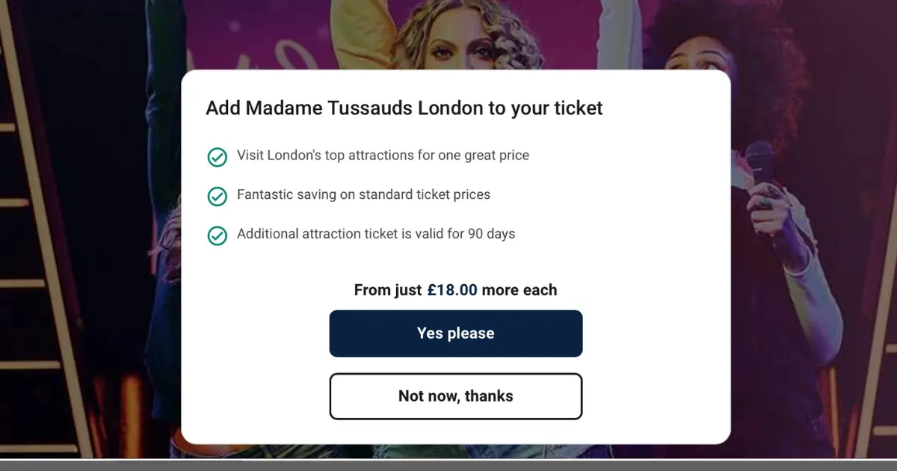
Task: Click the £18.00 price amount
Action: 452,290
